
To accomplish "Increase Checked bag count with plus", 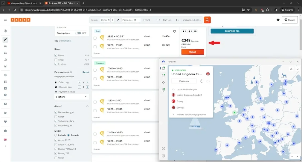I will click(x=87, y=87).
